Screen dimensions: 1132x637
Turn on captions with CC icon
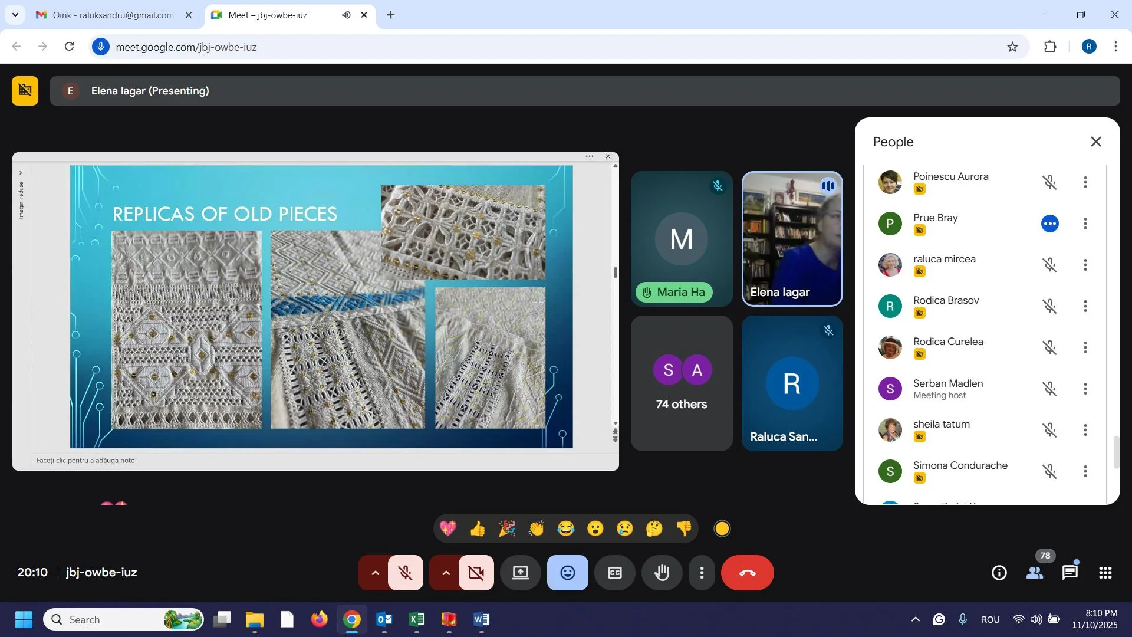click(614, 573)
